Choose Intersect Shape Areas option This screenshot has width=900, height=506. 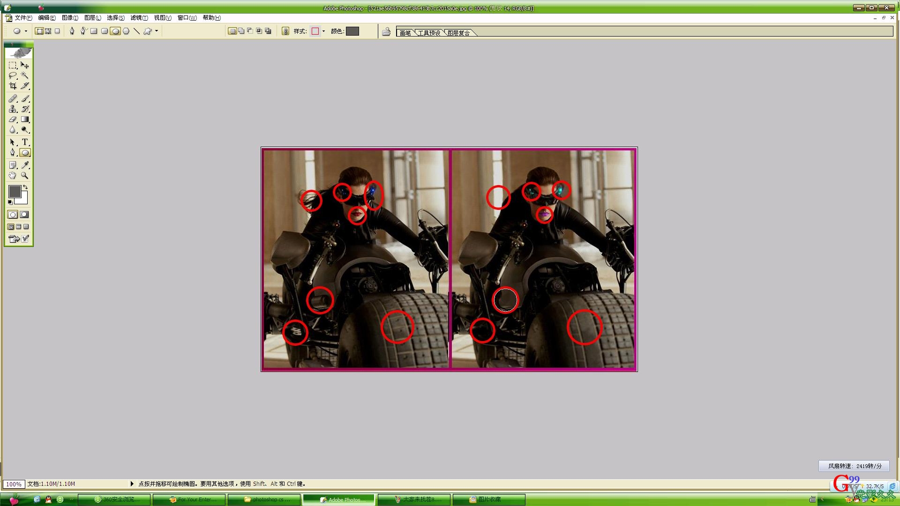pos(259,31)
